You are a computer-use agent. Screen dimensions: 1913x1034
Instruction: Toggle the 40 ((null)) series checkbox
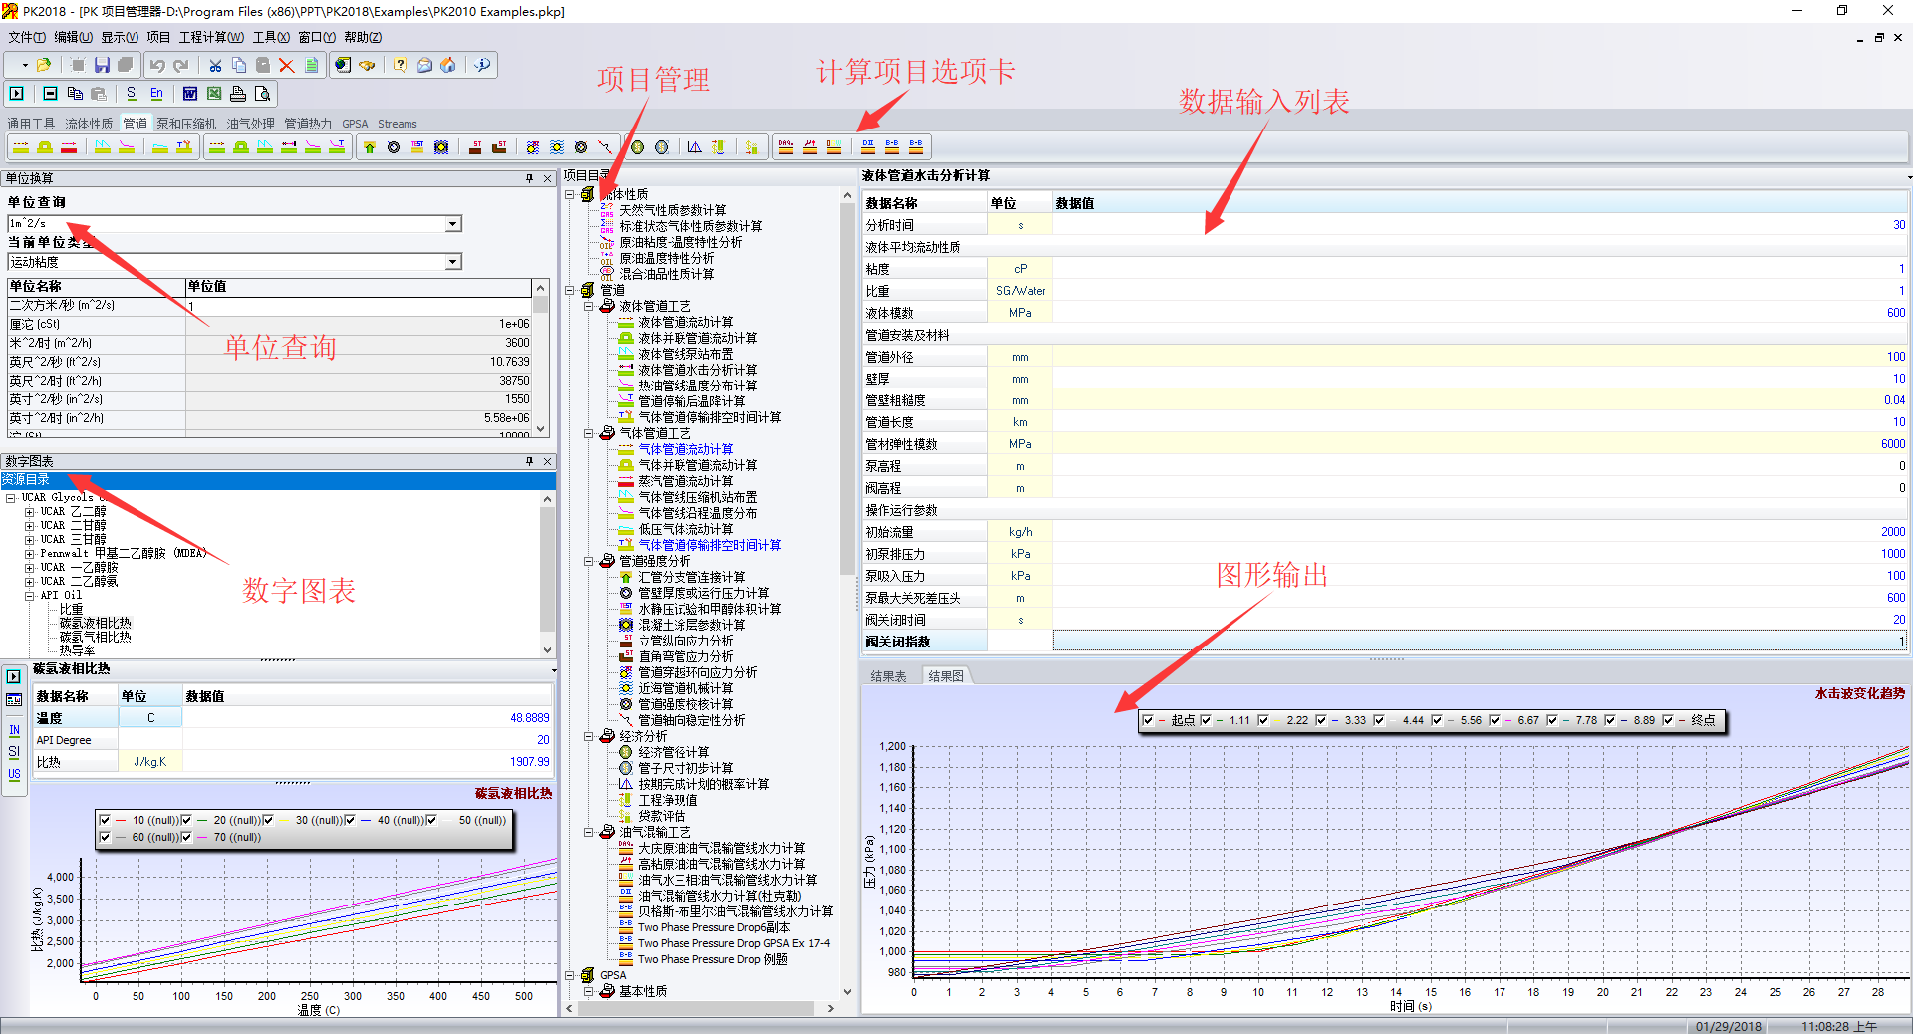point(350,820)
